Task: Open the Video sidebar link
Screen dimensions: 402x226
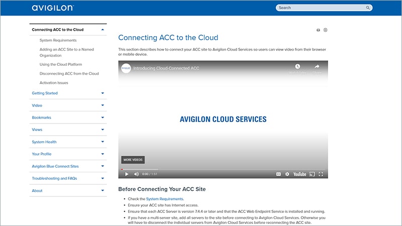Action: click(x=37, y=105)
